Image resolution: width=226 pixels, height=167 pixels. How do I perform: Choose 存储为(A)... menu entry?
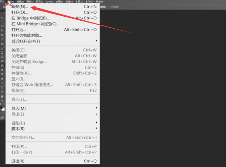coord(53,73)
